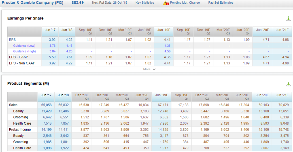Viewport: 293px width, 152px height.
Task: Click EPS - GAAP value 3.67
Action: pyautogui.click(x=69, y=57)
